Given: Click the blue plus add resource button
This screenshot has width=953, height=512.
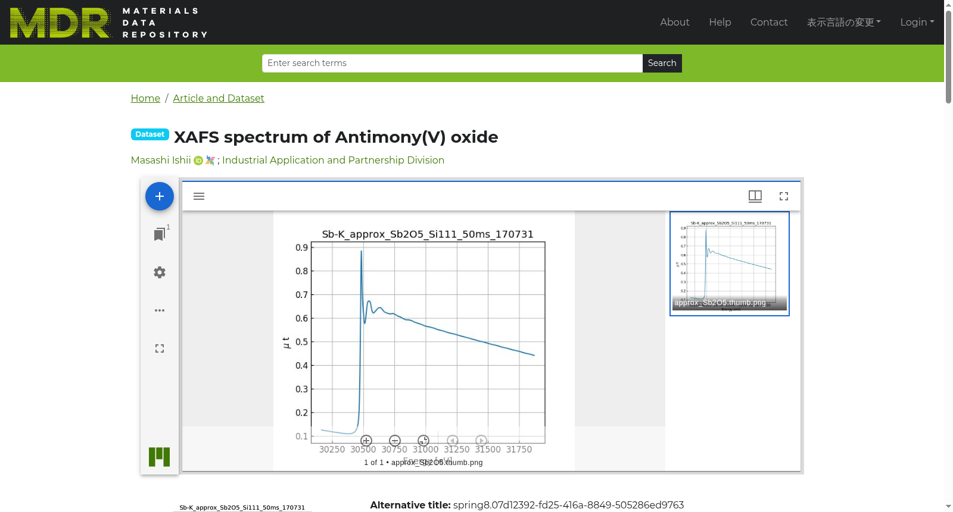Looking at the screenshot, I should click(x=160, y=196).
